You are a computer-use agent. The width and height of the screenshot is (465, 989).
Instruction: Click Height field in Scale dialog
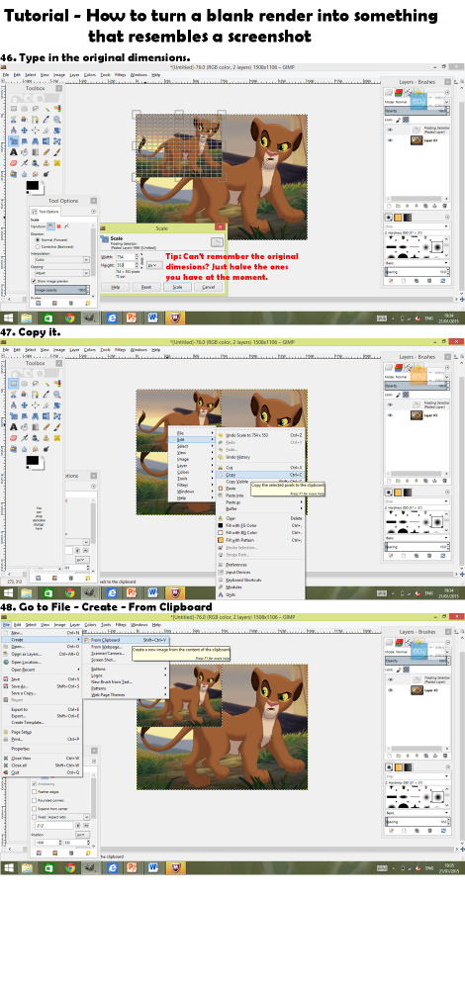[125, 265]
